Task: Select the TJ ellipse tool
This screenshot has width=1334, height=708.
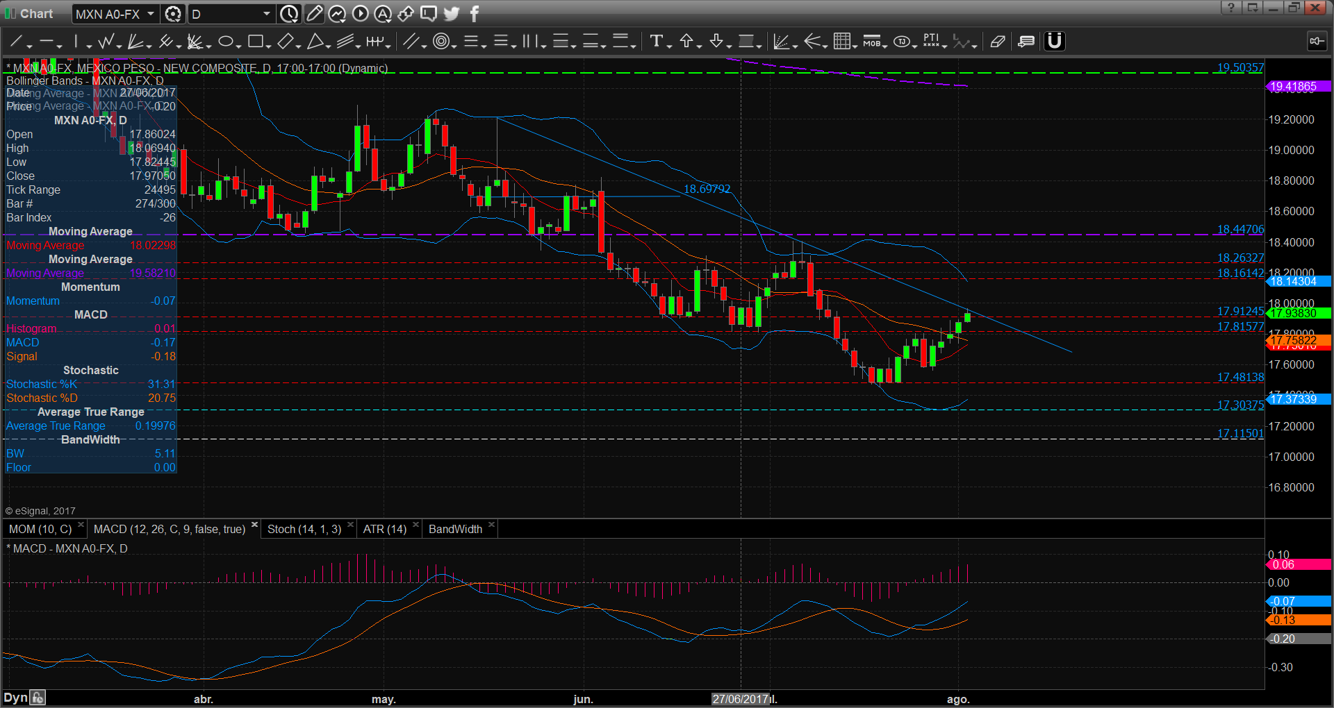Action: [902, 42]
